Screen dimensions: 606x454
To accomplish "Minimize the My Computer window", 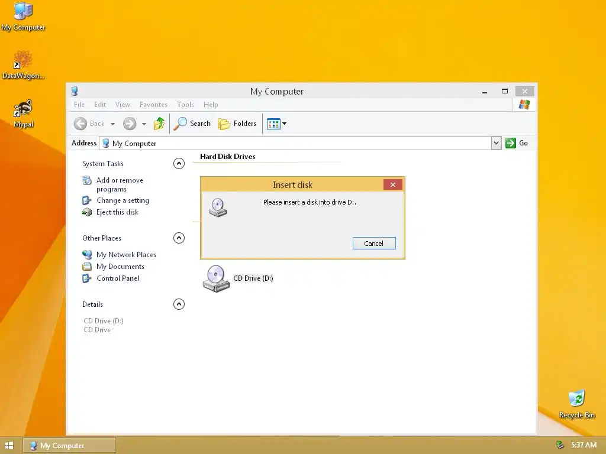I will (x=484, y=92).
